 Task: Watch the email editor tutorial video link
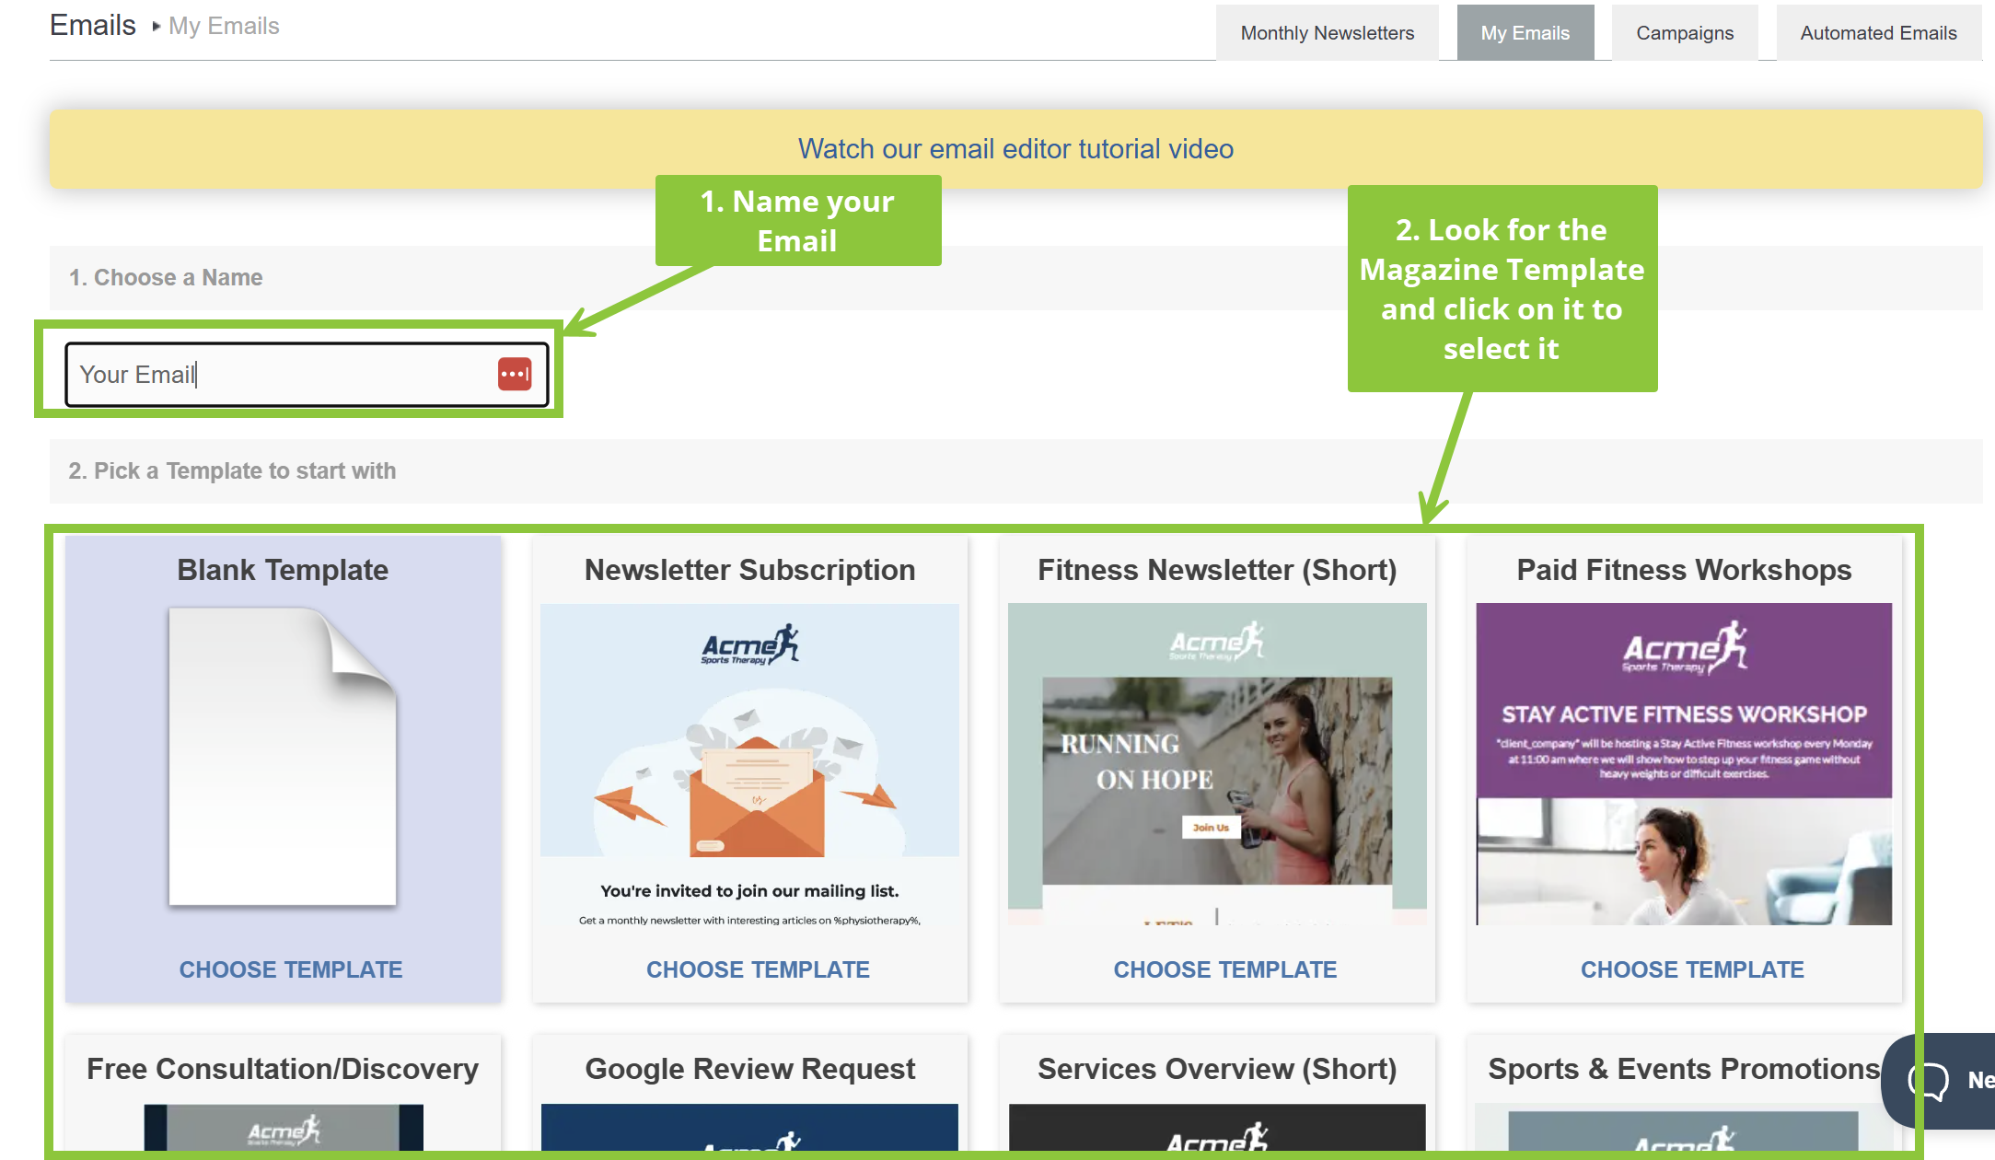(x=1015, y=149)
